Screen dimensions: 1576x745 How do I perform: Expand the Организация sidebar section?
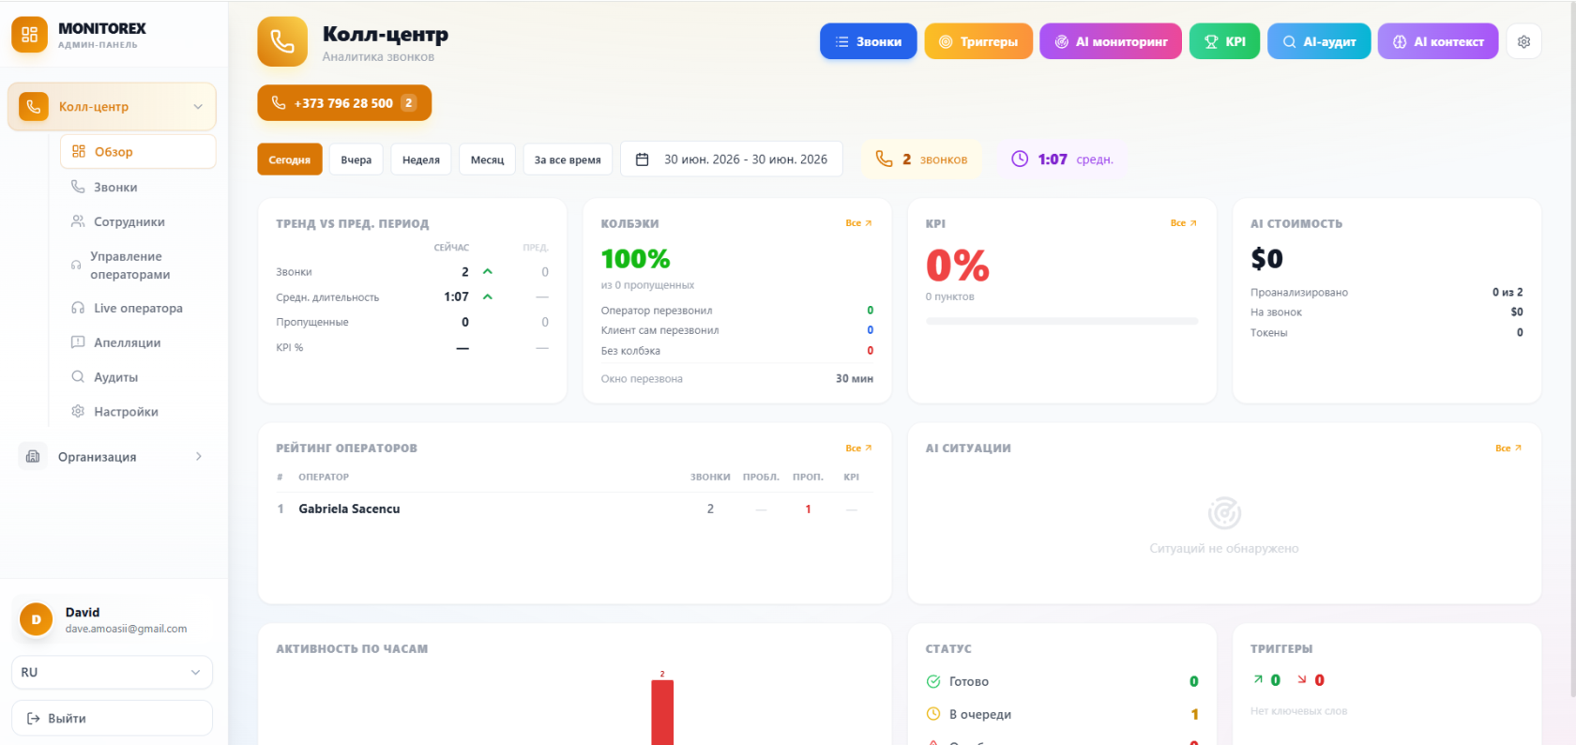[x=198, y=456]
